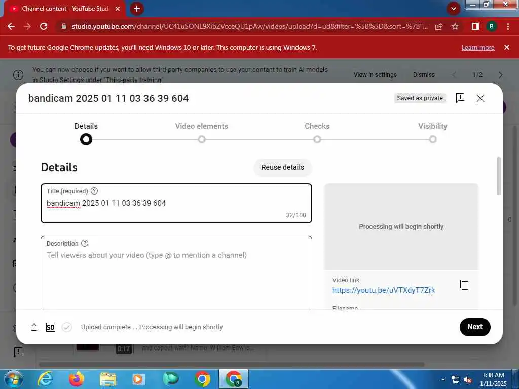The width and height of the screenshot is (519, 389).
Task: Click the Upload complete status text
Action: click(x=152, y=327)
